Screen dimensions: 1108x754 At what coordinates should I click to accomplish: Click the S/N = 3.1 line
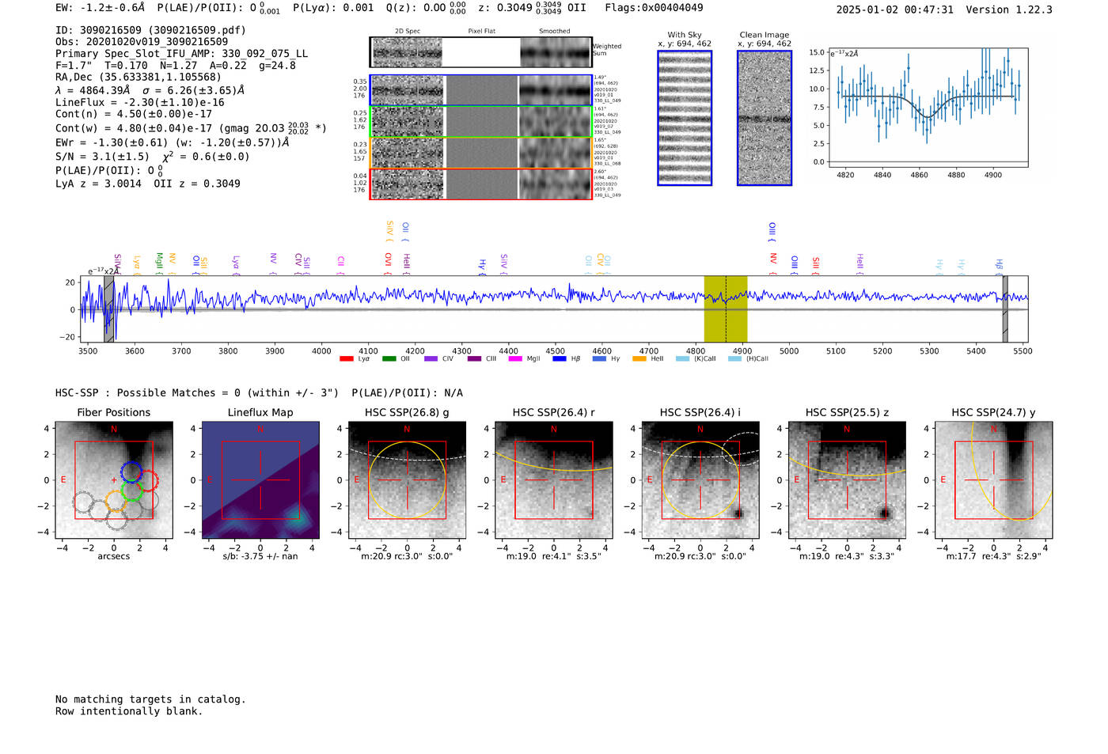pos(153,157)
